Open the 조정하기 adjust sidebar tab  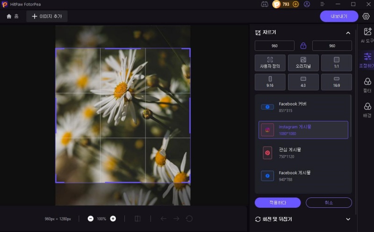tap(367, 60)
